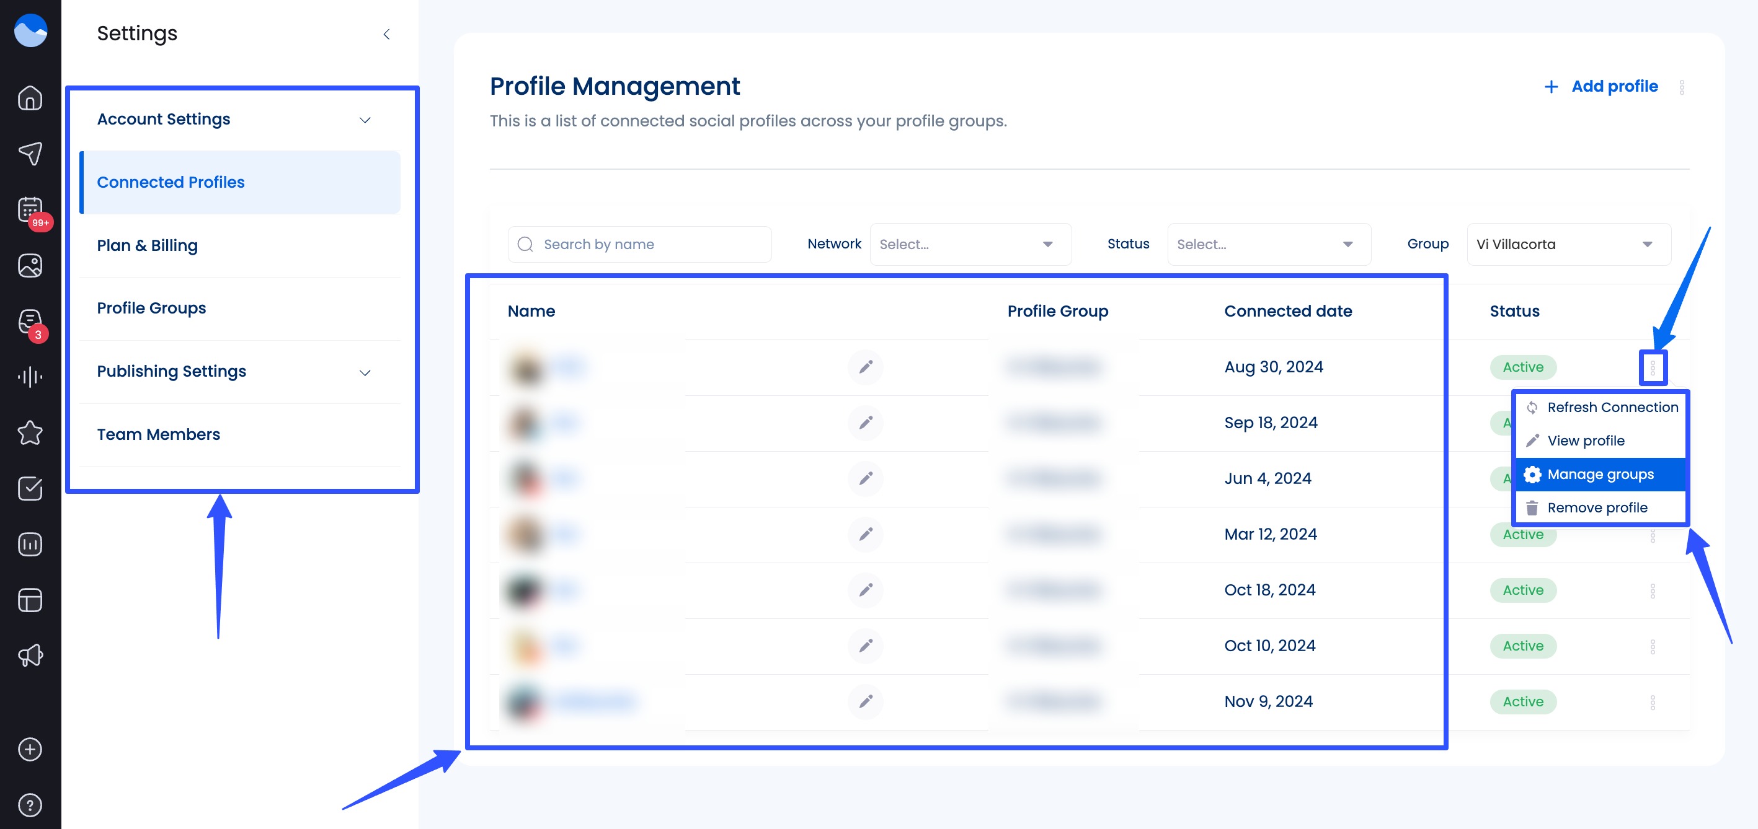Click the Active status badge for Nov 9
The width and height of the screenshot is (1758, 829).
[1523, 701]
